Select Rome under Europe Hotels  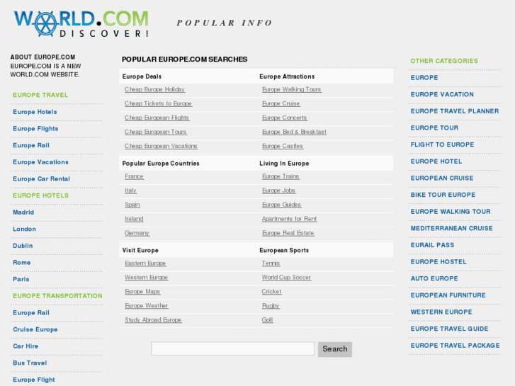click(x=22, y=263)
